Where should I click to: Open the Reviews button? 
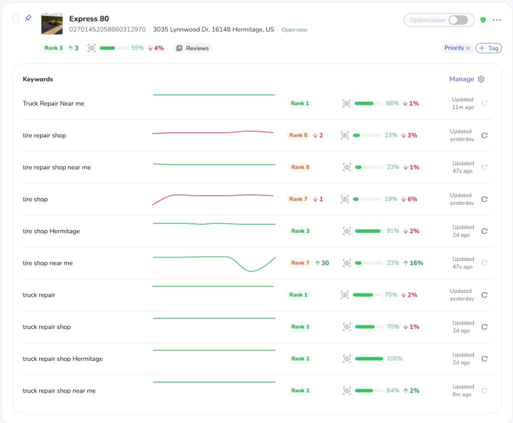192,48
